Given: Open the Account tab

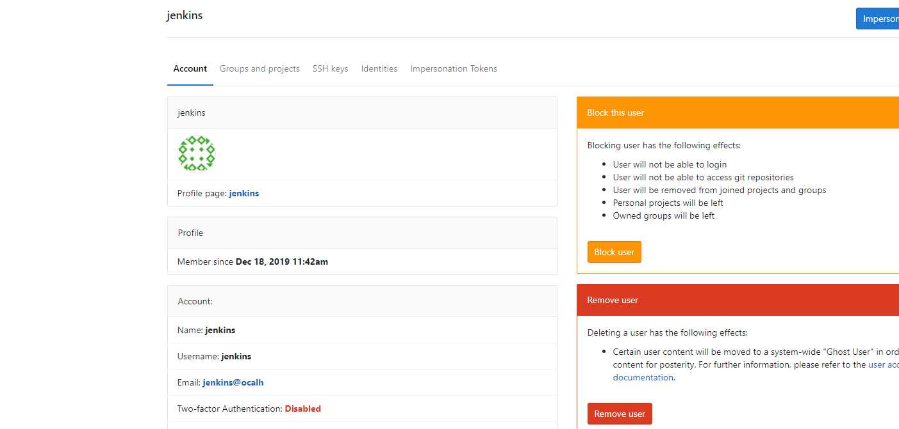Looking at the screenshot, I should [x=190, y=68].
